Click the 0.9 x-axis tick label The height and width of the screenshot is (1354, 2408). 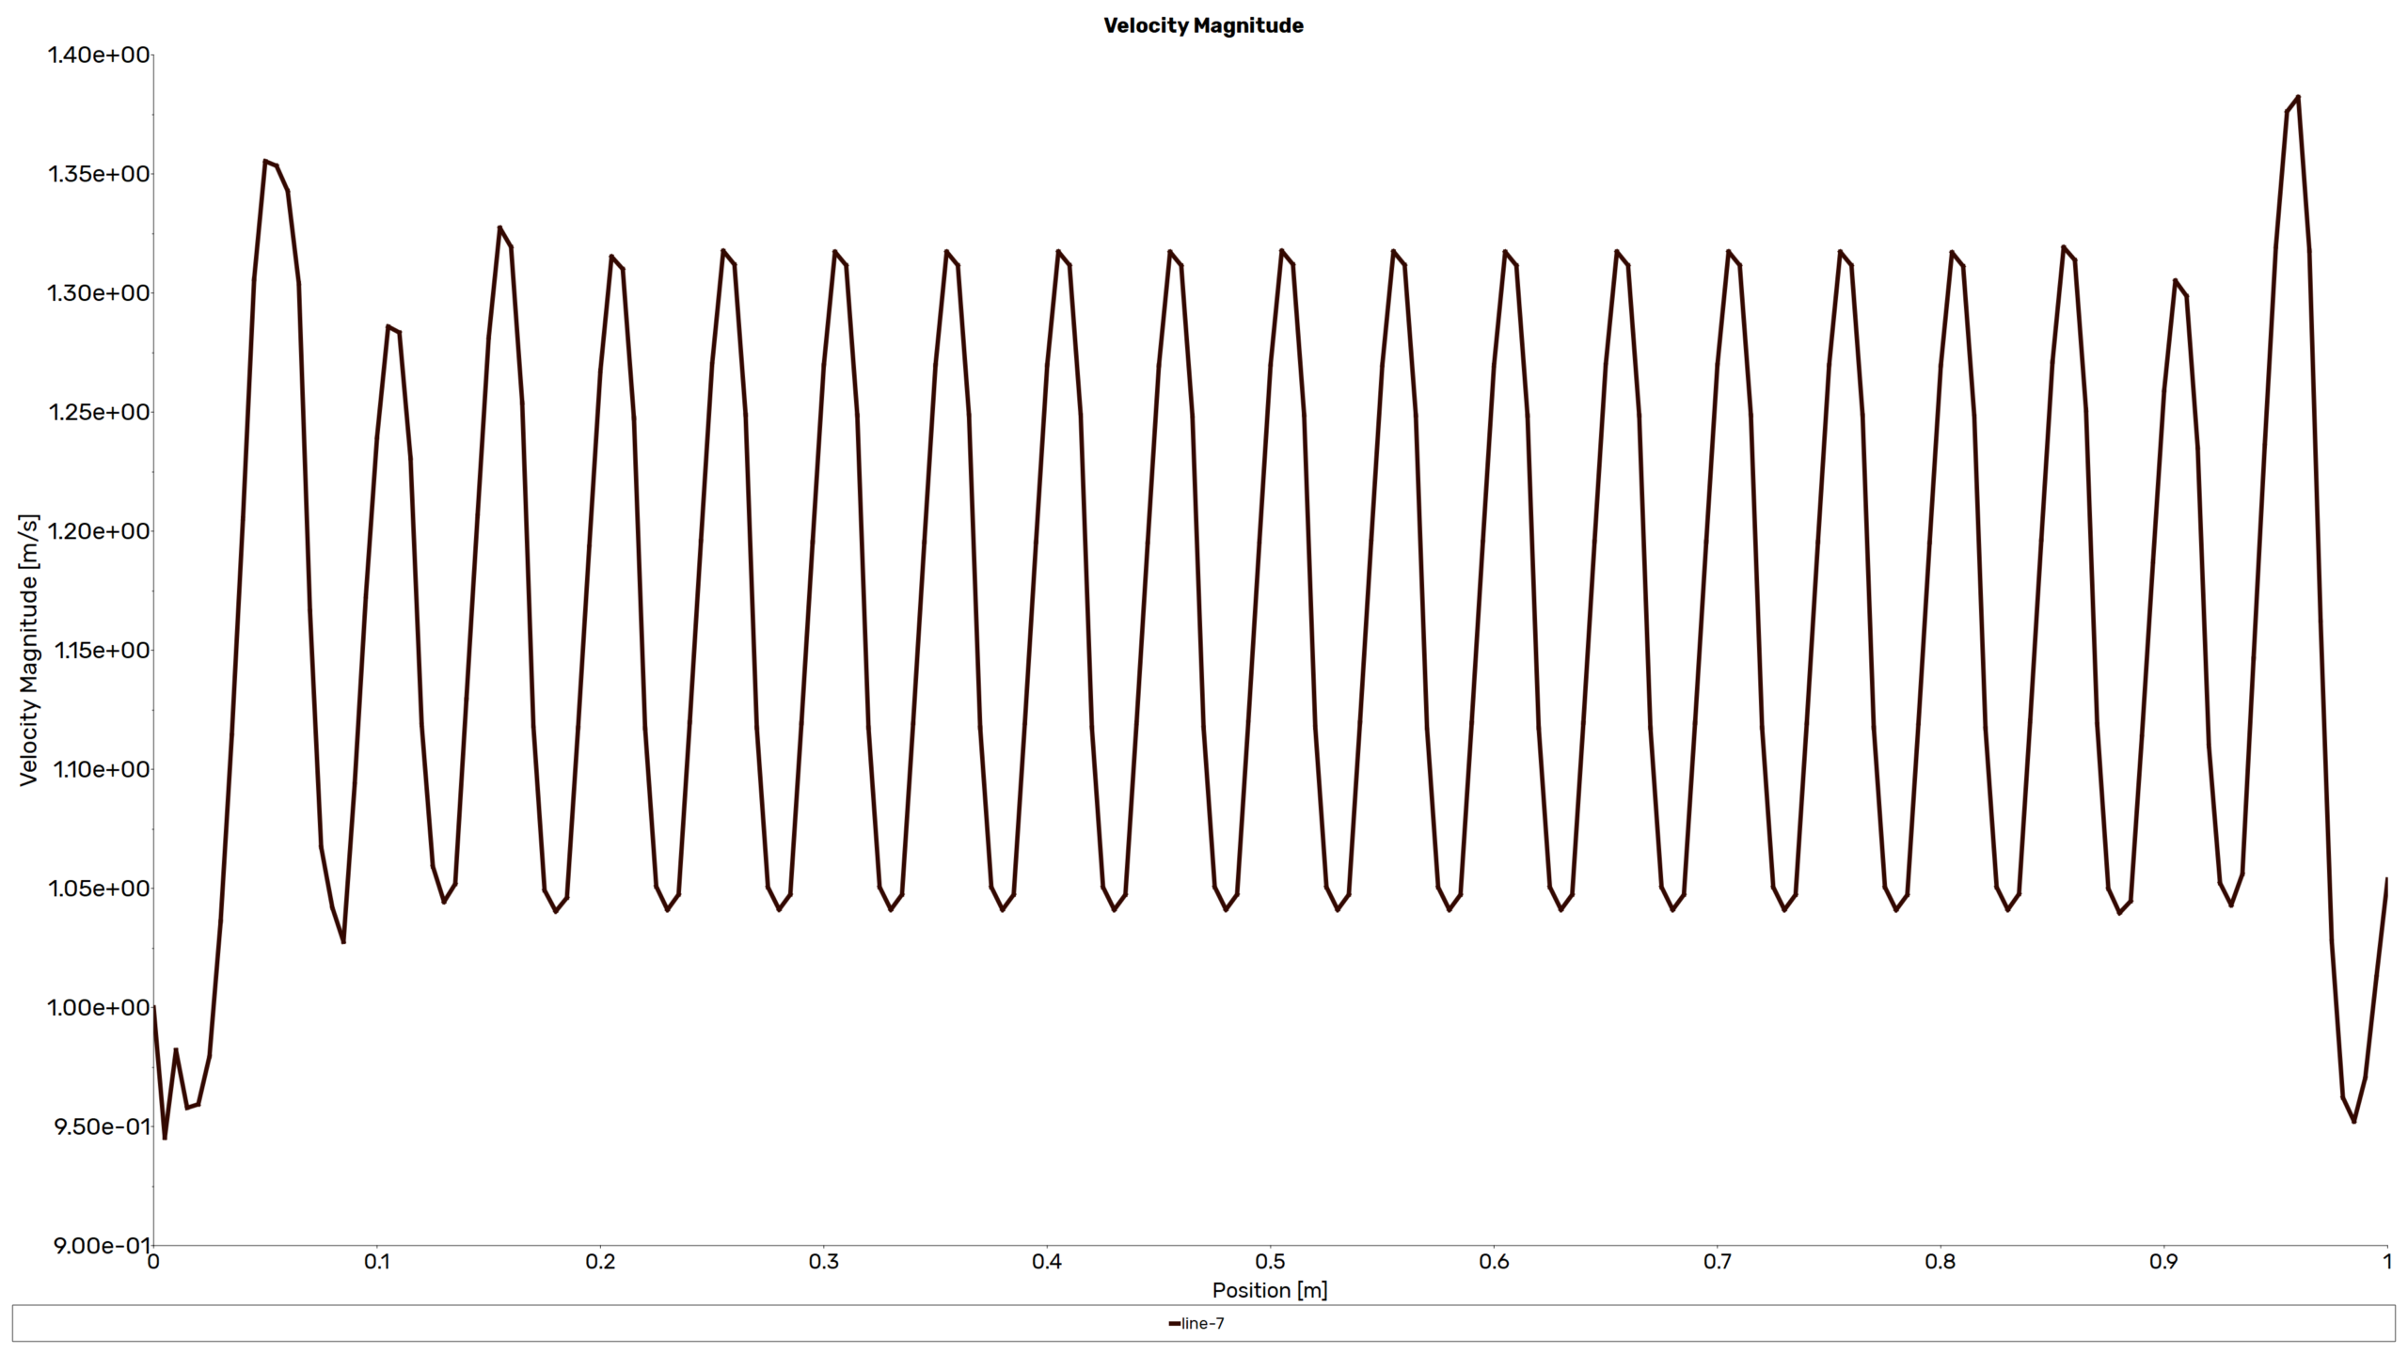(2163, 1262)
